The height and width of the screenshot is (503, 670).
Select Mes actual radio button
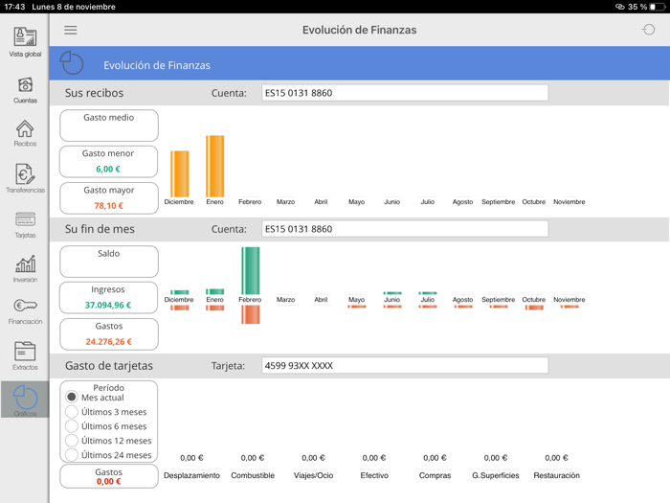tap(72, 398)
